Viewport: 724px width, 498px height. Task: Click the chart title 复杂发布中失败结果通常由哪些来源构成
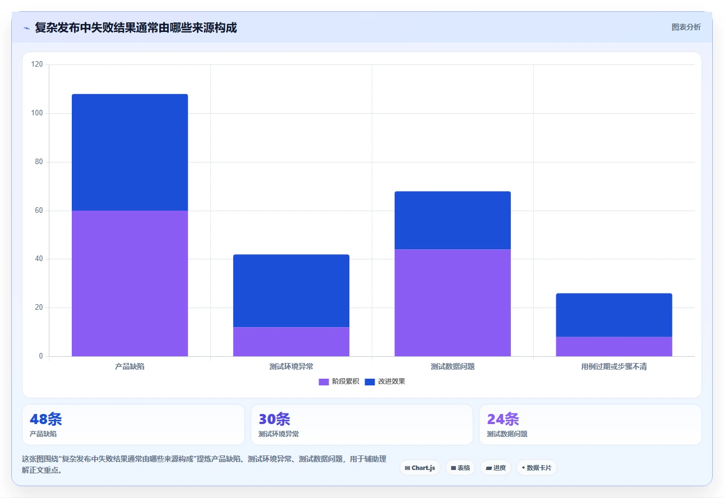[136, 27]
